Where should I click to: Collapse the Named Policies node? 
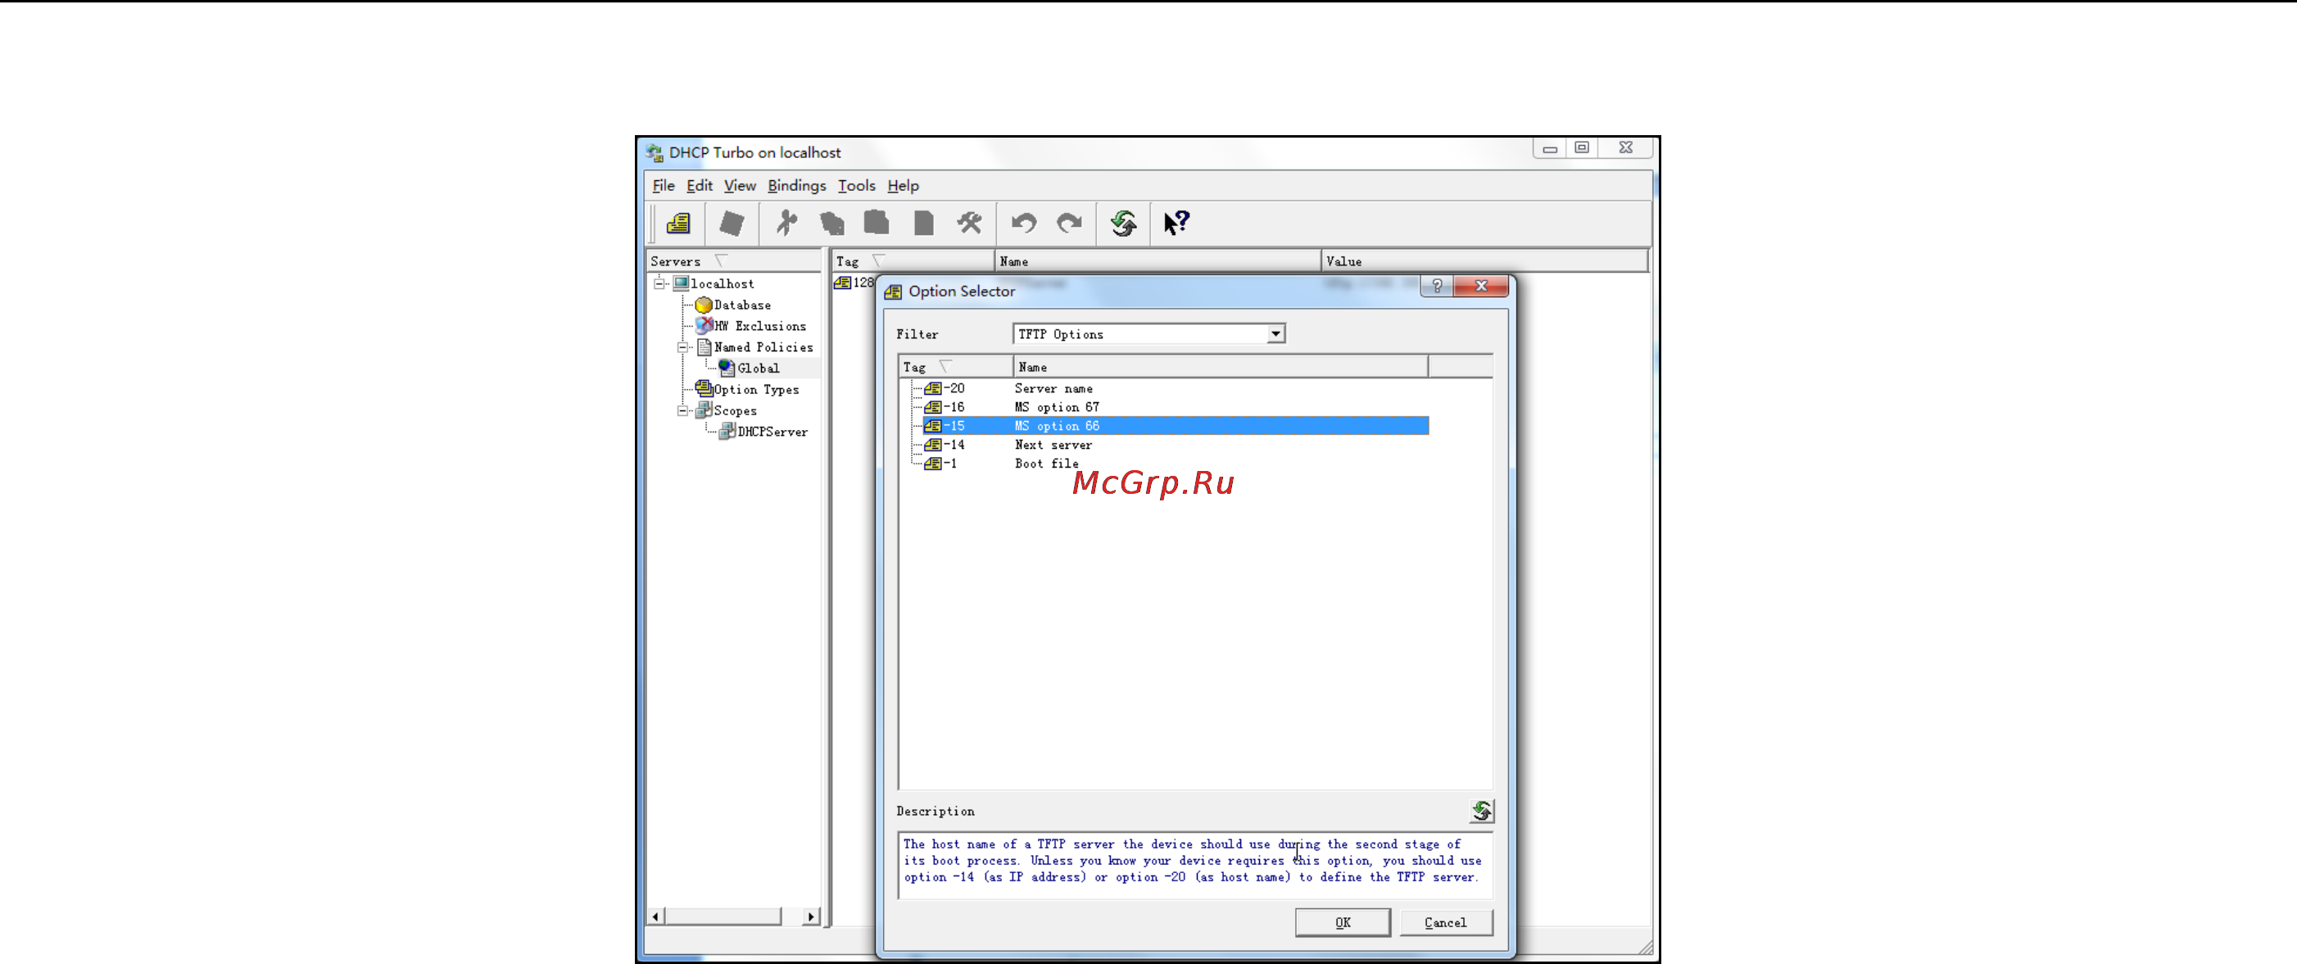[x=682, y=347]
